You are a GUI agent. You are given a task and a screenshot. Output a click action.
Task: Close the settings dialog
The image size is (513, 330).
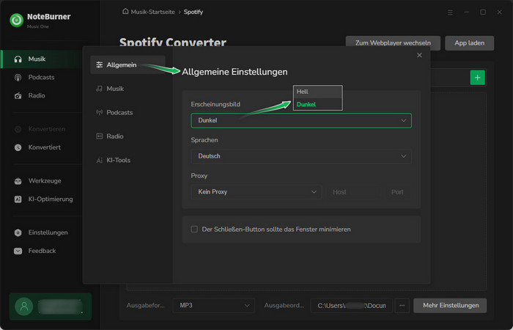(419, 55)
